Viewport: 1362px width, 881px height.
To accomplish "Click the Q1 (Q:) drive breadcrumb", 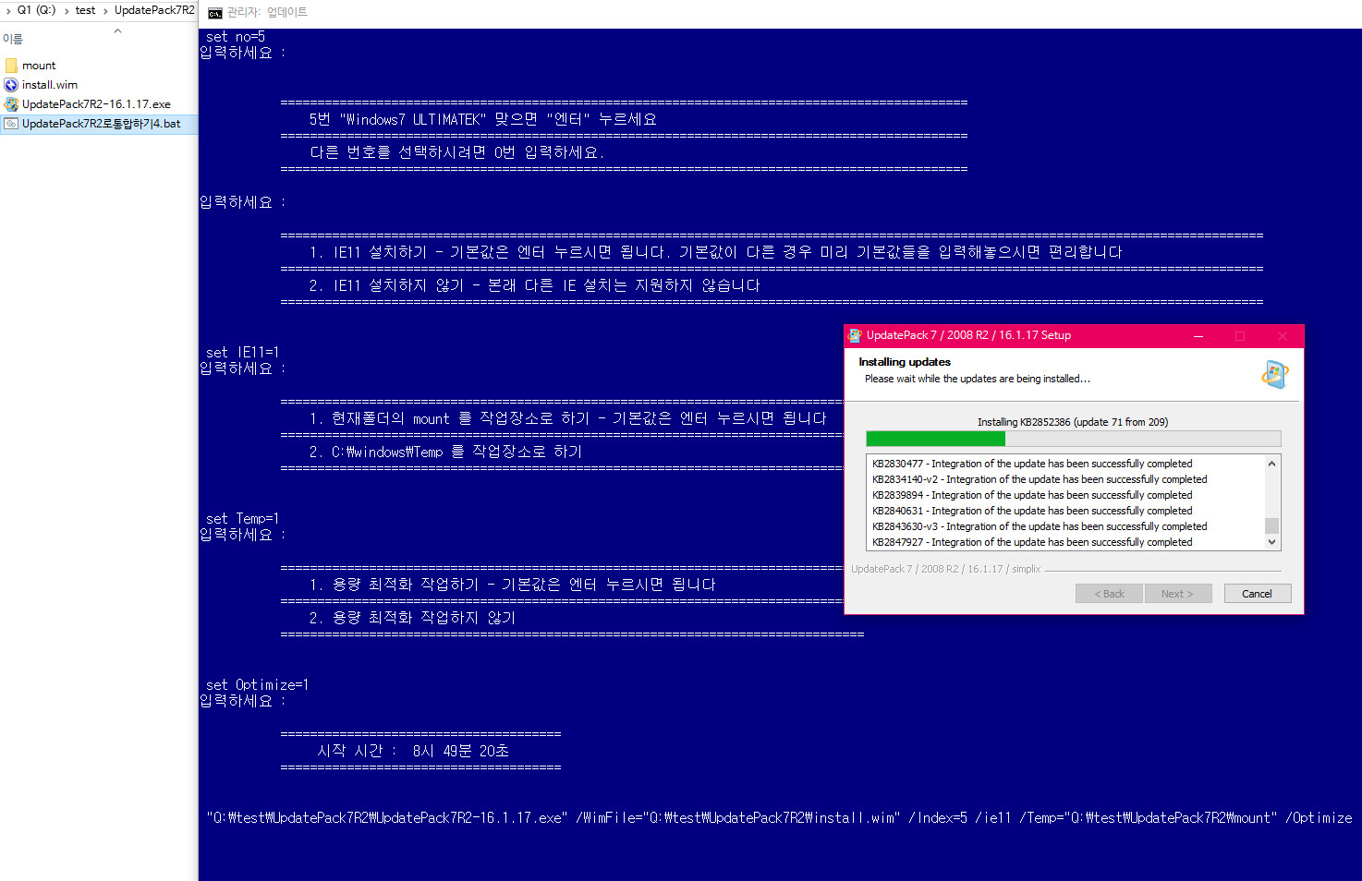I will (x=36, y=10).
